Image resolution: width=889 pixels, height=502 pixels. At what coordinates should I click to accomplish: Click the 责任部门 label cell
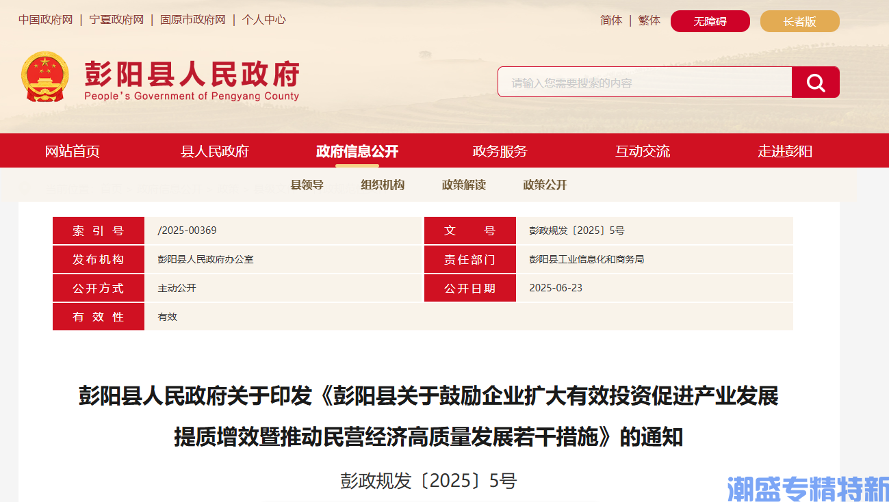(470, 259)
